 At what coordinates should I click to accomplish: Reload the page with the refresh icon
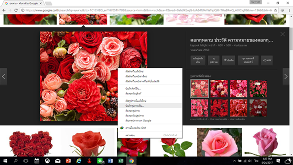point(16,10)
